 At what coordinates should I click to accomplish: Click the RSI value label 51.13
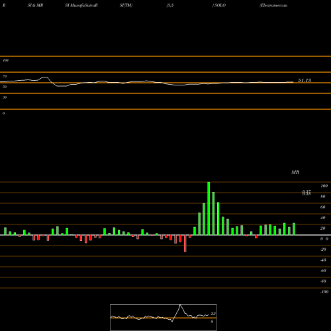305,81
